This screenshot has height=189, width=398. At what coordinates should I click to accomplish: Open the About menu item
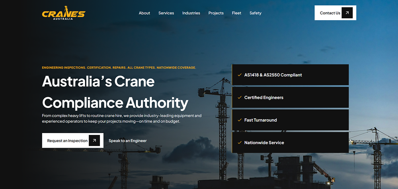144,13
